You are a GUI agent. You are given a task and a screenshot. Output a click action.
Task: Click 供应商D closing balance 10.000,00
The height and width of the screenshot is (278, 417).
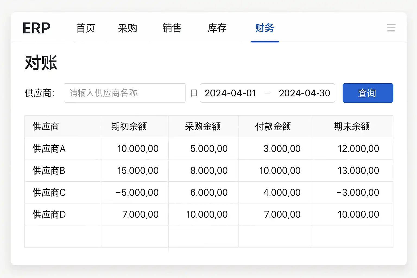(358, 214)
